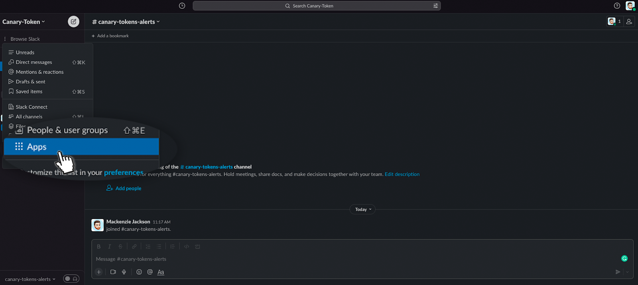
Task: Open Mackenzie Jackson's name
Action: coord(128,222)
